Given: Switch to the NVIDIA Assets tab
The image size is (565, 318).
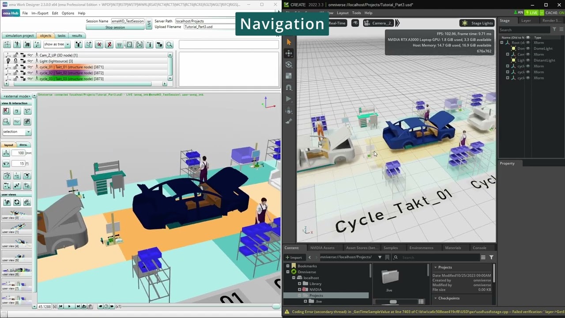Looking at the screenshot, I should pos(322,248).
